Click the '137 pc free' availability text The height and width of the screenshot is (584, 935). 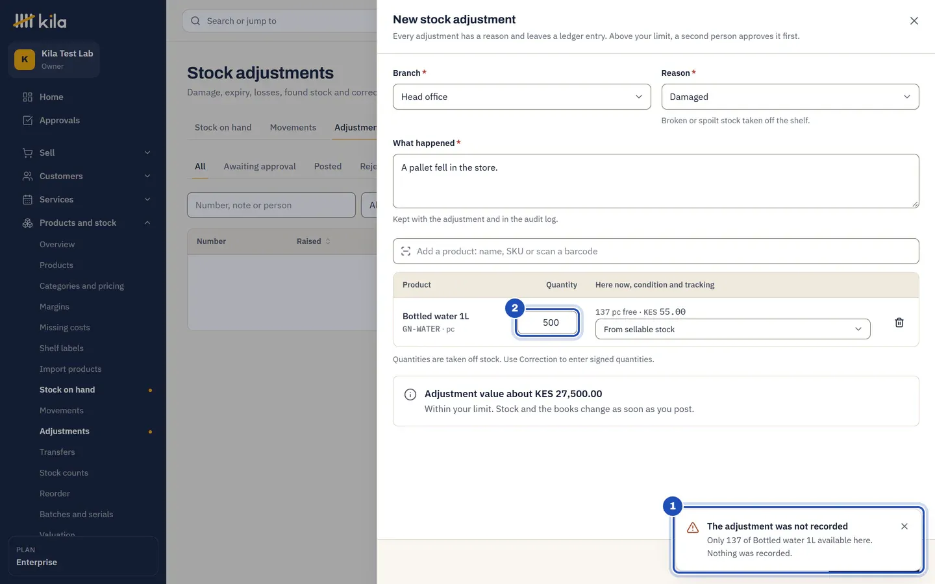616,312
